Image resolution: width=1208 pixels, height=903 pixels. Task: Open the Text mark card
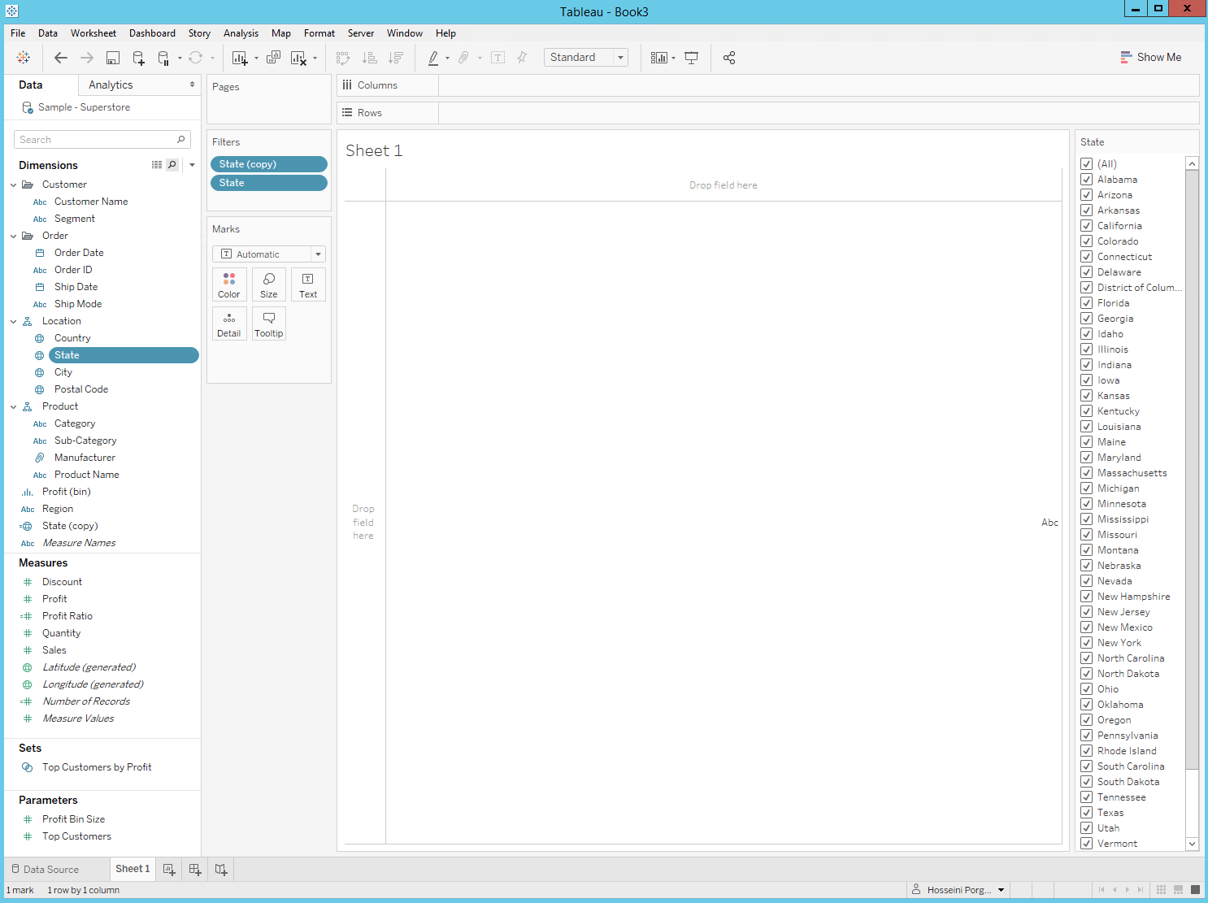(308, 284)
